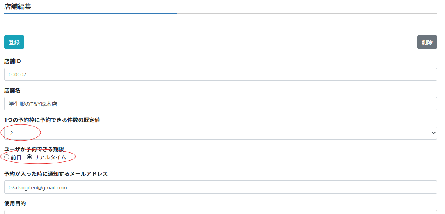Click the 登録 register button
The height and width of the screenshot is (214, 445).
(x=14, y=42)
